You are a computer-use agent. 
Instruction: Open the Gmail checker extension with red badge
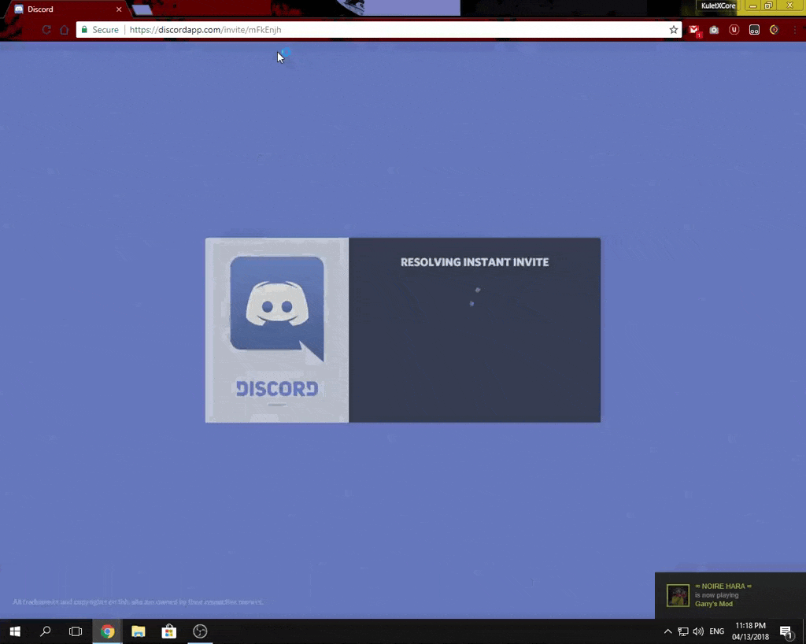694,30
